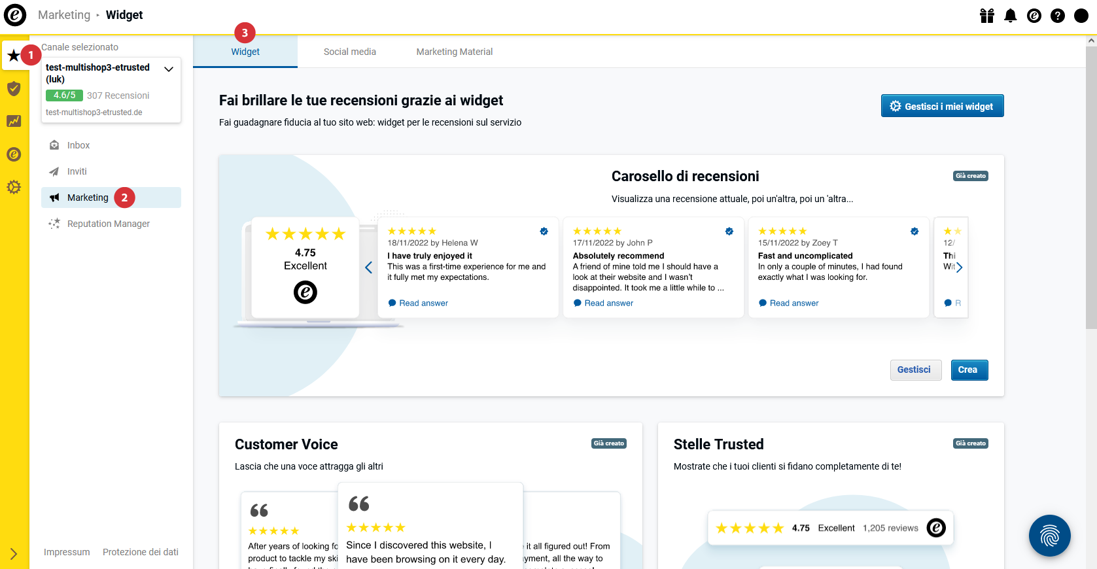Viewport: 1097px width, 569px height.
Task: Open the user profile avatar circle
Action: tap(1081, 16)
